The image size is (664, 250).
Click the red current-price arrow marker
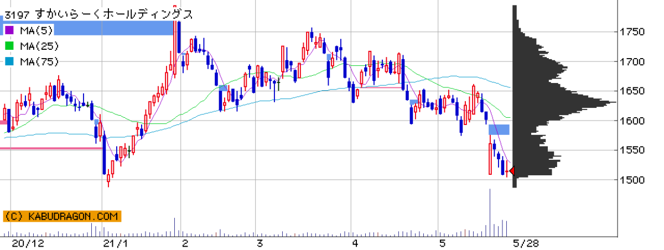tap(511, 171)
